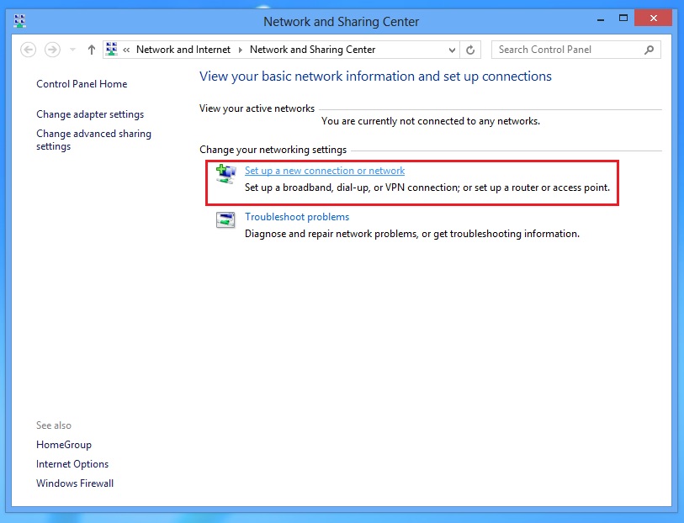Click the Troubleshoot problems icon
Image resolution: width=684 pixels, height=523 pixels.
point(225,219)
